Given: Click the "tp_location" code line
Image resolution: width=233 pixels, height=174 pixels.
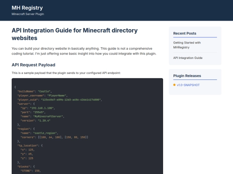Looking at the screenshot, I should 30,146.
